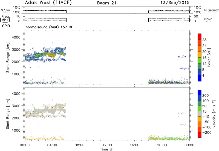Click the light green swatch in Power colorbar
Image resolution: width=219 pixels, height=151 pixels.
coord(200,61)
